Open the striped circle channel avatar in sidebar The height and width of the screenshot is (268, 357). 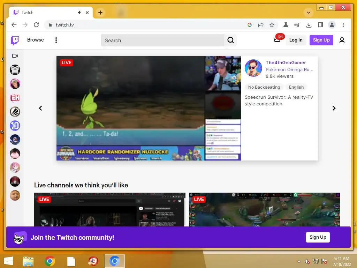pos(15,112)
